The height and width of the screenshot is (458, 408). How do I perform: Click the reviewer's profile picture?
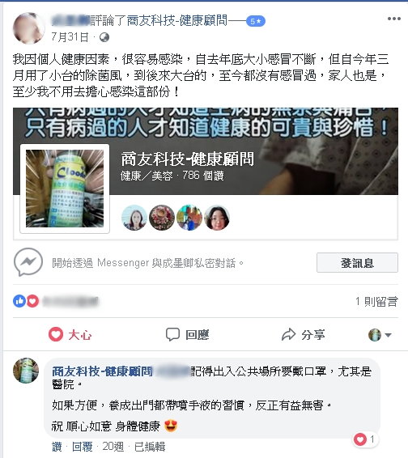coord(29,28)
